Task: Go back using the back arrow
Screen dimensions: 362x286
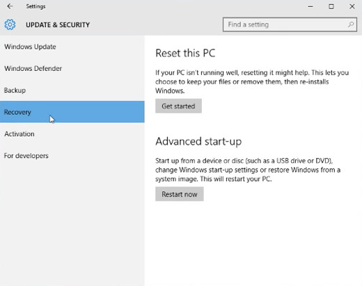Action: click(10, 6)
